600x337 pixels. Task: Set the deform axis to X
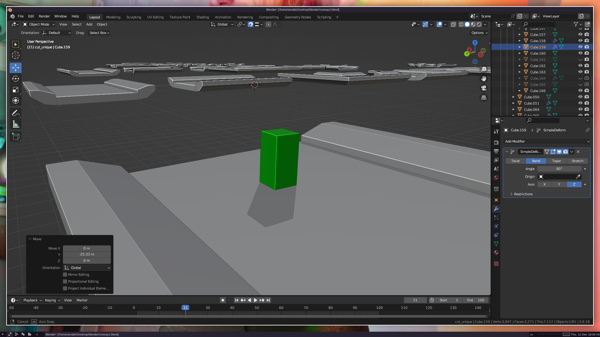click(544, 184)
